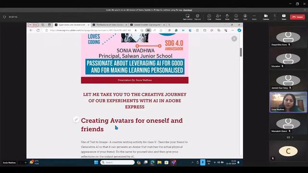Viewport: 308px width, 173px height.
Task: Click Presentation By Sonia Wadhwa red banner
Action: click(x=135, y=80)
